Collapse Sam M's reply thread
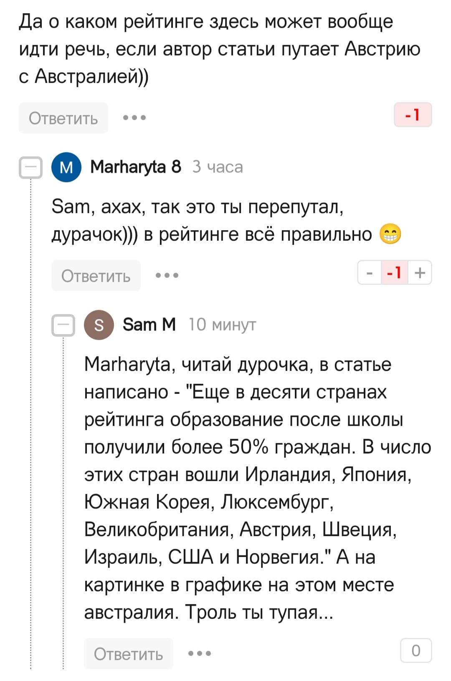This screenshot has width=451, height=681. [63, 325]
